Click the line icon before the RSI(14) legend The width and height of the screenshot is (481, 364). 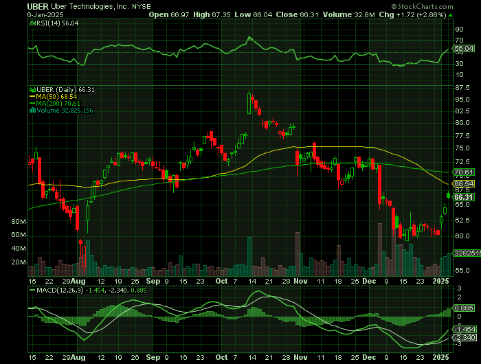click(32, 23)
